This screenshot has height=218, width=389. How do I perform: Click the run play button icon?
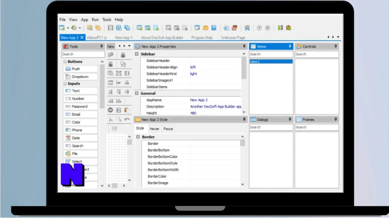(x=259, y=28)
